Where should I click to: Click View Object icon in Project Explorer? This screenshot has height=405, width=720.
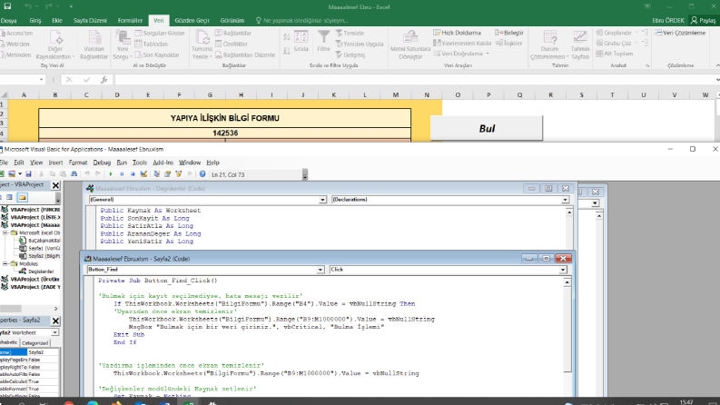pyautogui.click(x=9, y=197)
